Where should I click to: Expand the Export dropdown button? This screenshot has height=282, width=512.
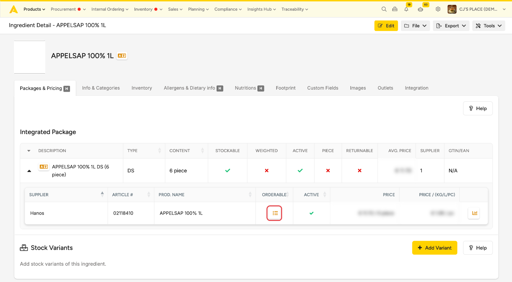click(x=451, y=26)
